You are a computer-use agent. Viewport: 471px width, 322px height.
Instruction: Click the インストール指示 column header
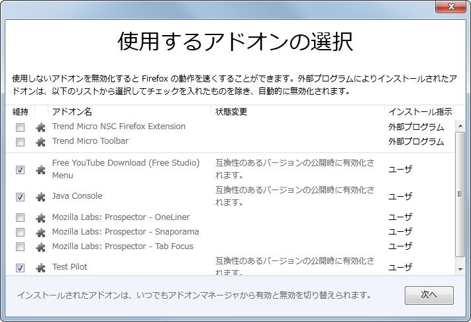[425, 112]
